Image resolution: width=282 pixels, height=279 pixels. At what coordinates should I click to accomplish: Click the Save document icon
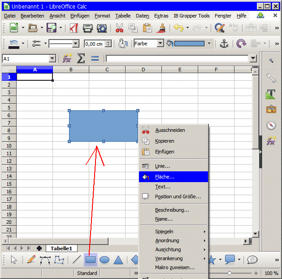click(x=52, y=28)
